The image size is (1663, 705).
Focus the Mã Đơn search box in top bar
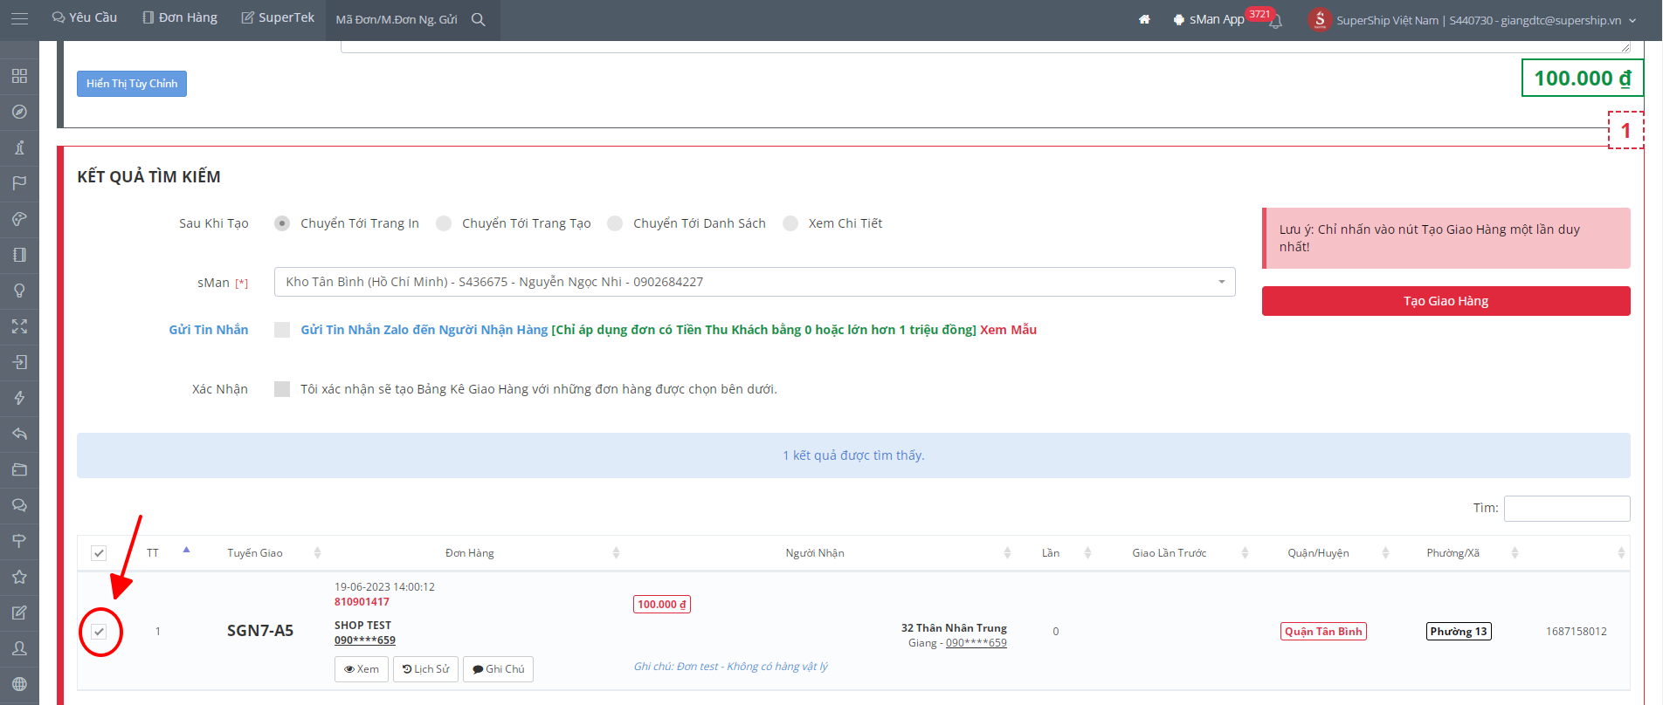point(397,19)
